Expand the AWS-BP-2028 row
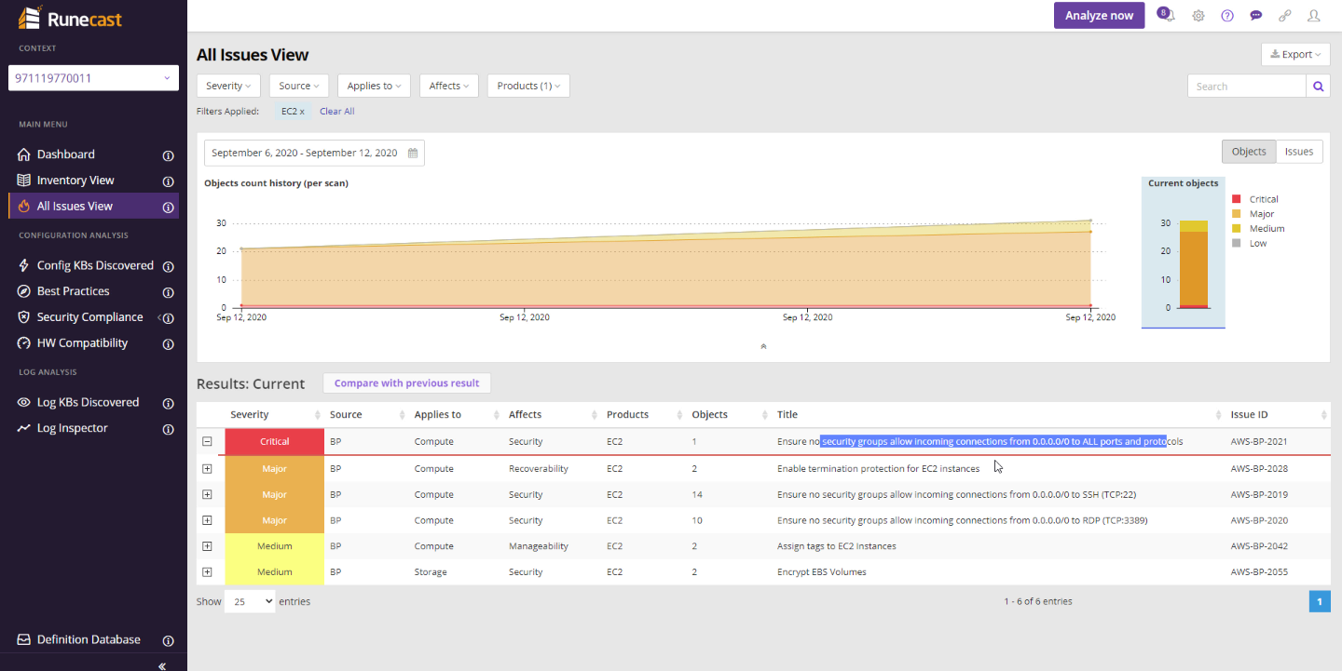The height and width of the screenshot is (671, 1342). coord(207,468)
